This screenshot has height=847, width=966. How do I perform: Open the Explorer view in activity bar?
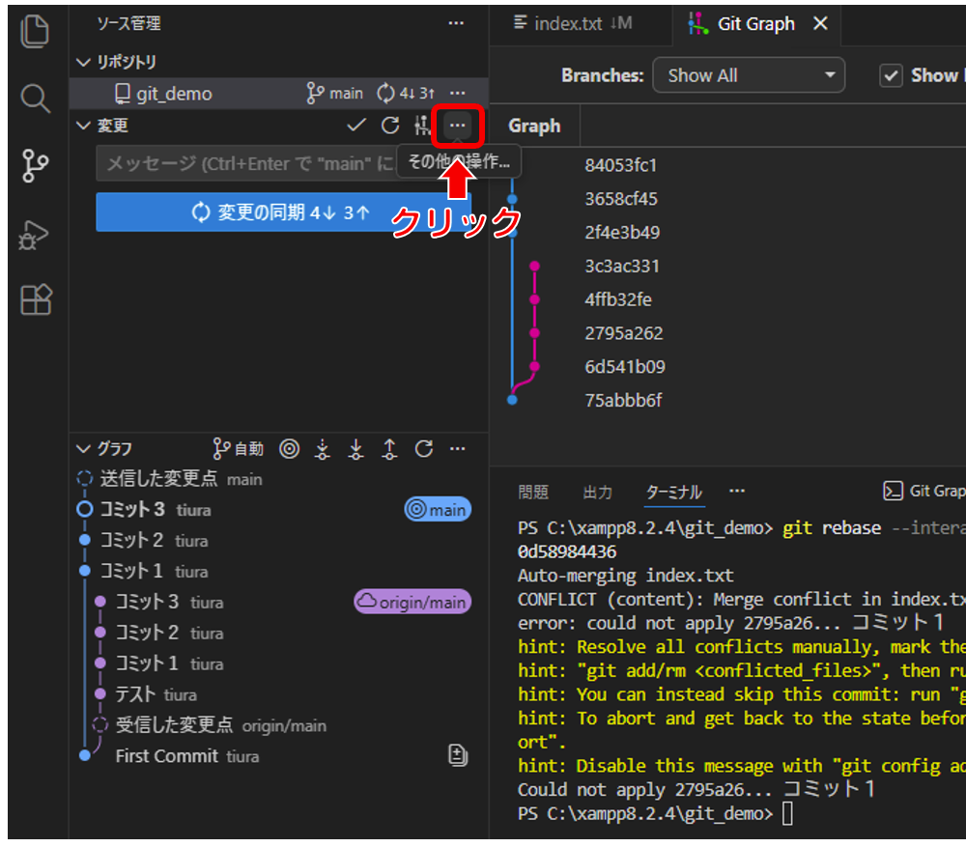(35, 31)
